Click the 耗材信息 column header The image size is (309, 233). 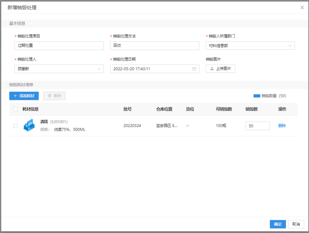tap(30, 109)
